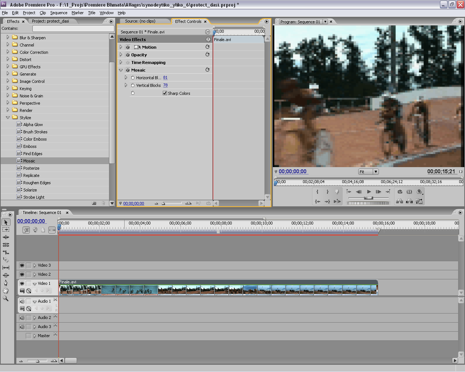Click the shuttle slider in Program monitor
Image resolution: width=465 pixels, height=372 pixels.
point(368,198)
